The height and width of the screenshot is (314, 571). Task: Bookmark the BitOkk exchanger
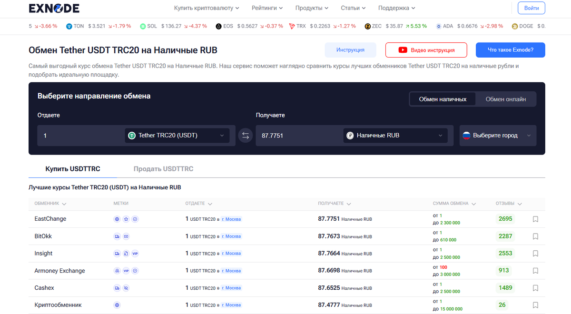(x=535, y=236)
